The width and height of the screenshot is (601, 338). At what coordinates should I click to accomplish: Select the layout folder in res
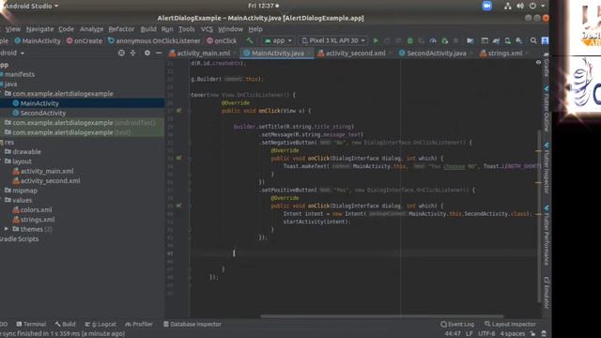click(x=18, y=161)
